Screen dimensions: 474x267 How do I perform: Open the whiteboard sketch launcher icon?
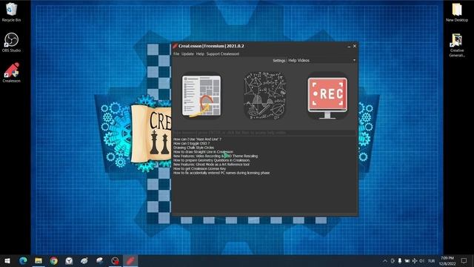[x=201, y=96]
